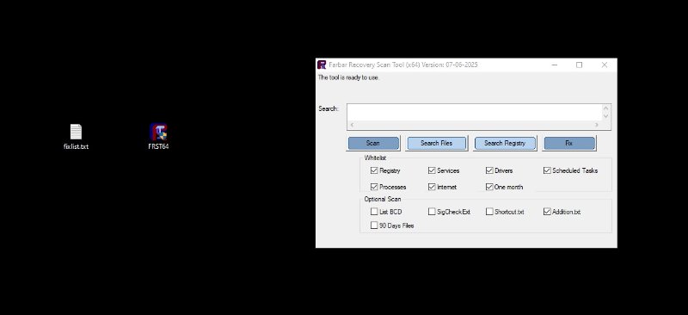
Task: Click the search box scroll-up arrow
Action: (x=606, y=108)
